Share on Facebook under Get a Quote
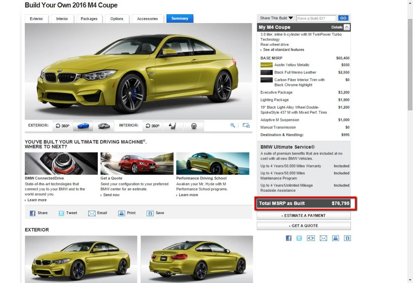 pos(289,238)
